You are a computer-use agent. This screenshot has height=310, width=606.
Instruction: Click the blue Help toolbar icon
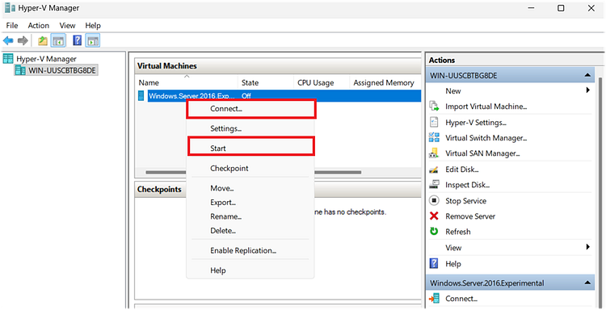point(77,40)
